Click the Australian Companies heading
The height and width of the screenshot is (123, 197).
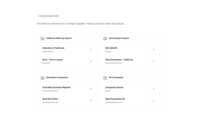tap(57, 77)
